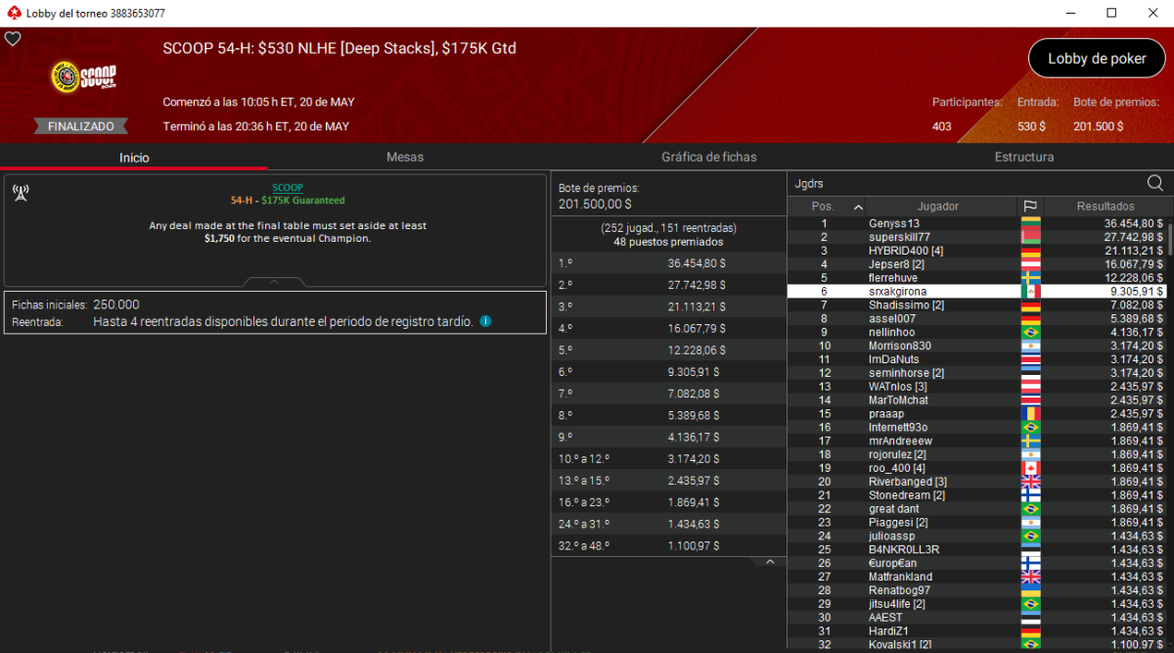Image resolution: width=1174 pixels, height=653 pixels.
Task: Open the Mesas tab
Action: [405, 157]
